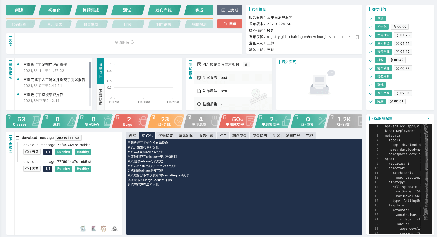Click the clock icon beside 01:23 代码检查
Image resolution: width=437 pixels, height=237 pixels.
(x=397, y=35)
